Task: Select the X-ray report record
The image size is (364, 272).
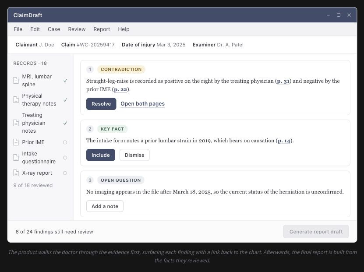Action: (40, 173)
